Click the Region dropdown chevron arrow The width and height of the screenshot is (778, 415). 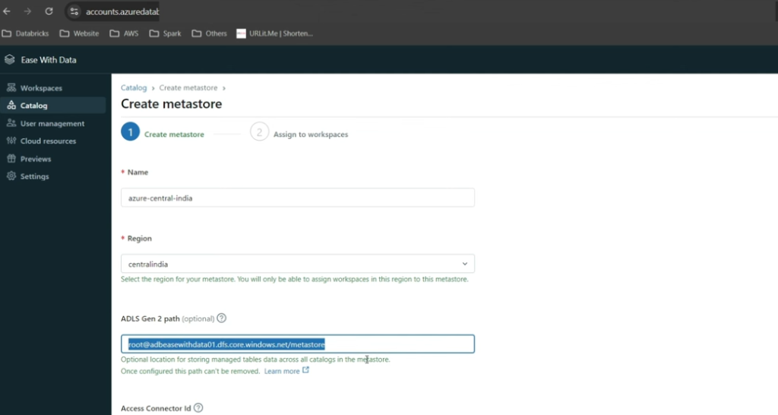coord(465,264)
